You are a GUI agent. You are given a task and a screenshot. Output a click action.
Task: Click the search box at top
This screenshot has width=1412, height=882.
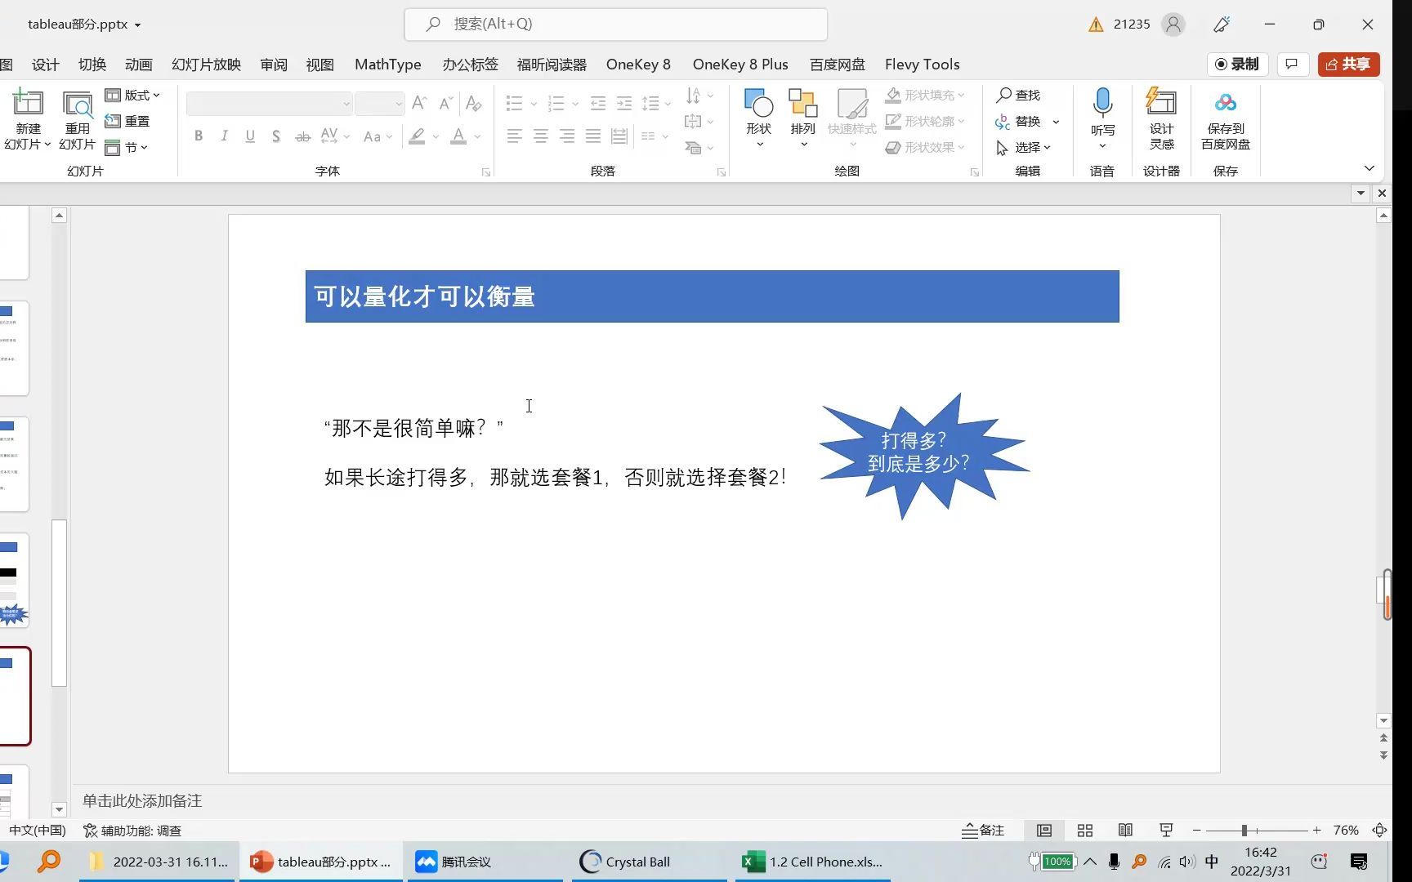615,24
